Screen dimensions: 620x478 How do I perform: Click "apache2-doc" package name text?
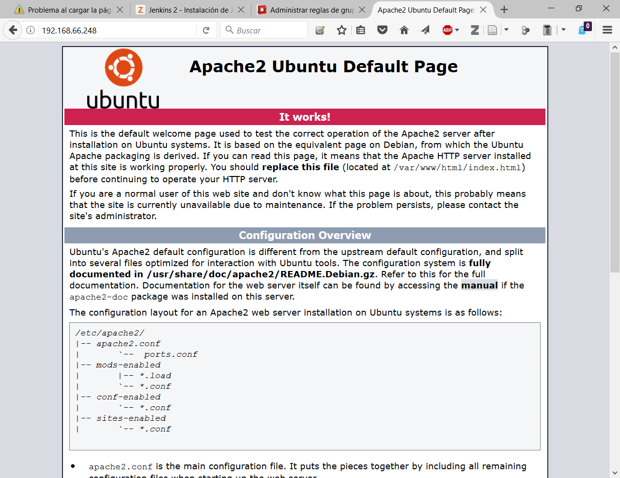coord(99,297)
